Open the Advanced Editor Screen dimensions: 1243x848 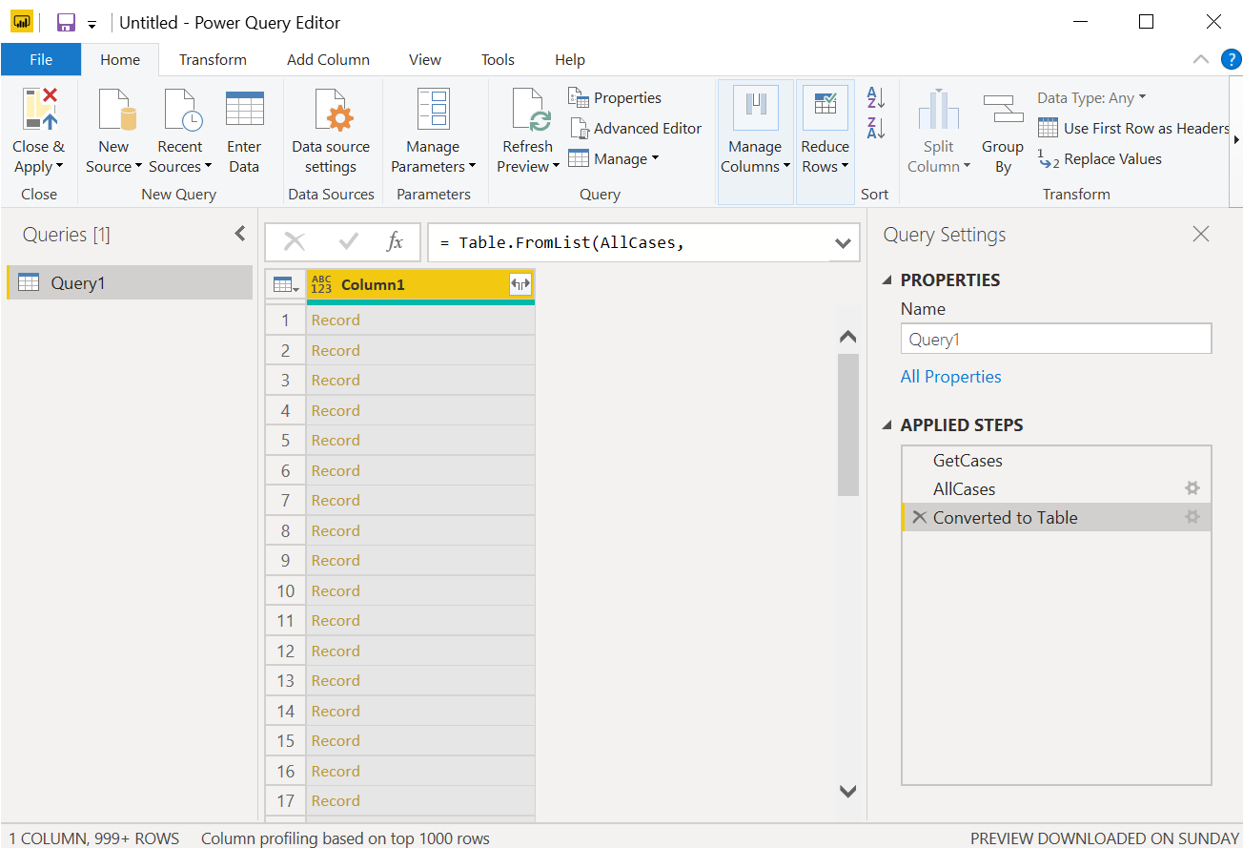pos(636,128)
